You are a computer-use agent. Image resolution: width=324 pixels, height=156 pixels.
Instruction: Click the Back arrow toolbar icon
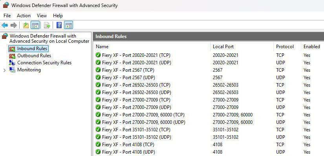(x=5, y=25)
